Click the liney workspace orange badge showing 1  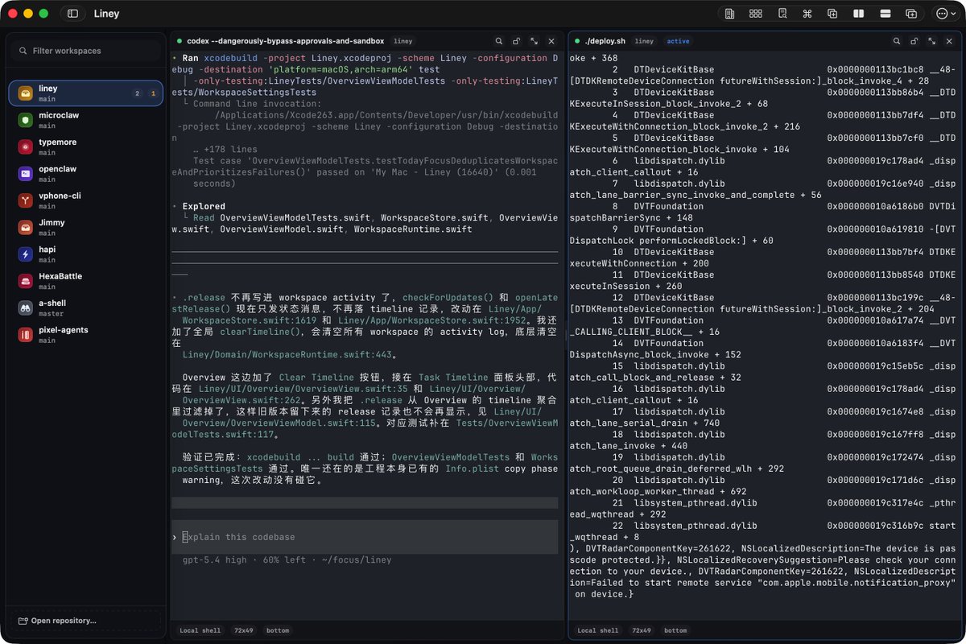pos(153,93)
